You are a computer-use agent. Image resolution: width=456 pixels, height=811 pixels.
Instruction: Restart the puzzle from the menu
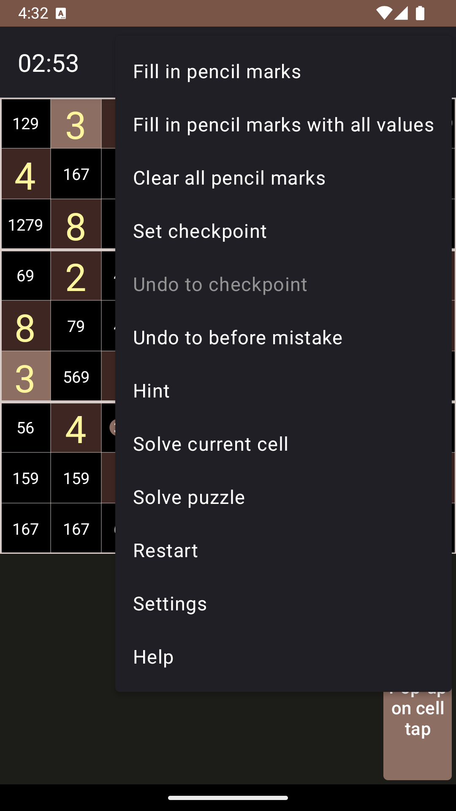[166, 550]
